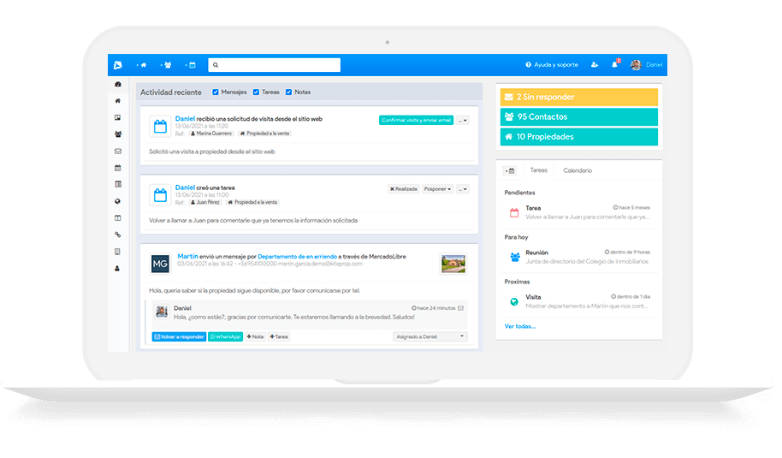Open '95 Contactos' banner
This screenshot has width=782, height=458.
[579, 116]
